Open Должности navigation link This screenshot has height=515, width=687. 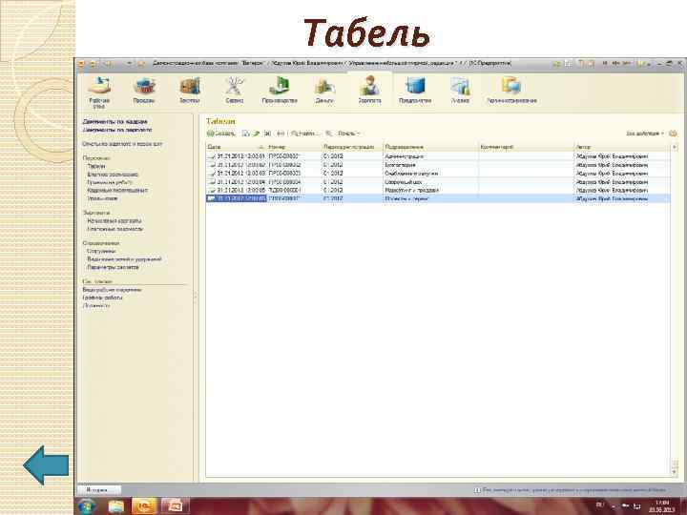96,305
